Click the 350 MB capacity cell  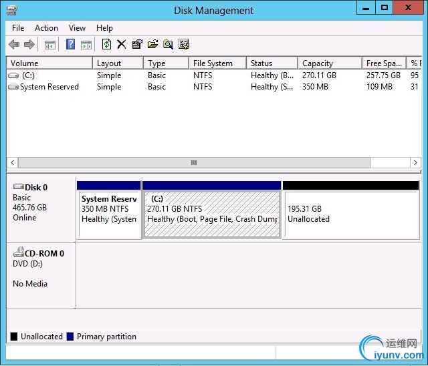tap(315, 87)
